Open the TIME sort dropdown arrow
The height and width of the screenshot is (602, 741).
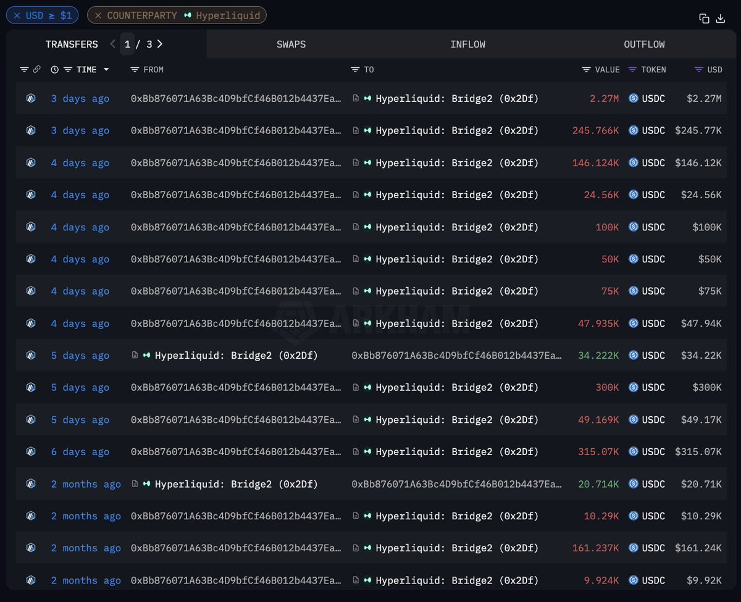coord(106,69)
